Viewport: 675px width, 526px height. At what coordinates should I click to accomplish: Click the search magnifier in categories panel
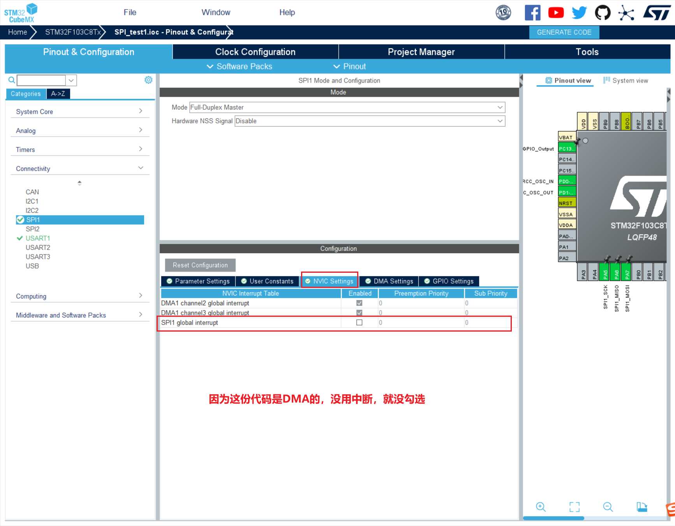coord(12,80)
